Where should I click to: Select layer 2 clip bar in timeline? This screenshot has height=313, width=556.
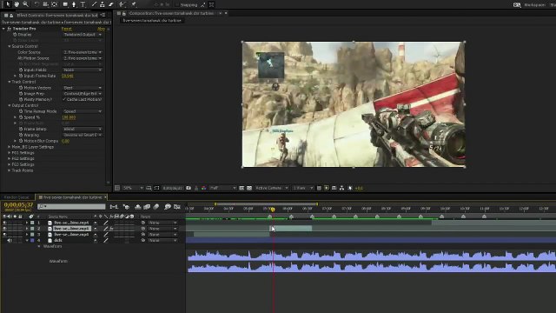click(291, 229)
